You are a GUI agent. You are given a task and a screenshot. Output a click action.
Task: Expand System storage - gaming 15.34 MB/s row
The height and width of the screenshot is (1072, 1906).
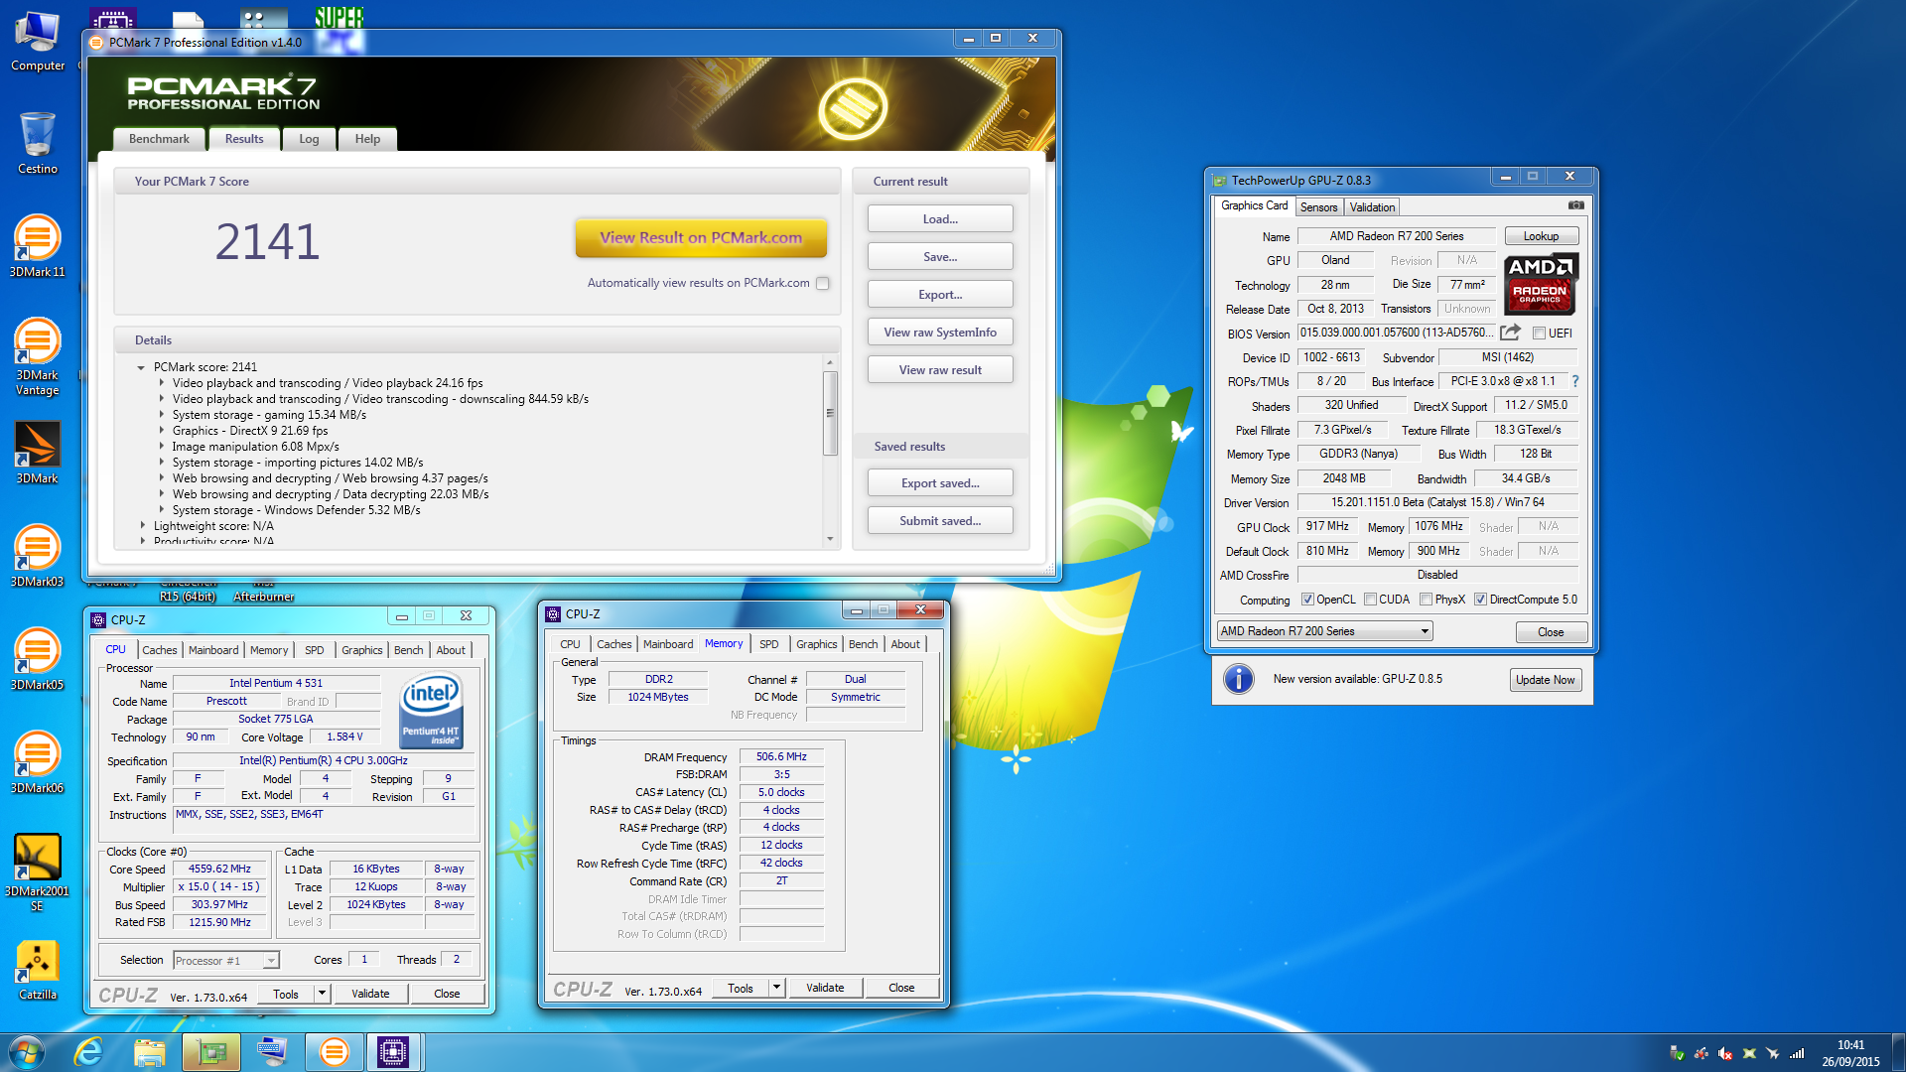point(162,415)
